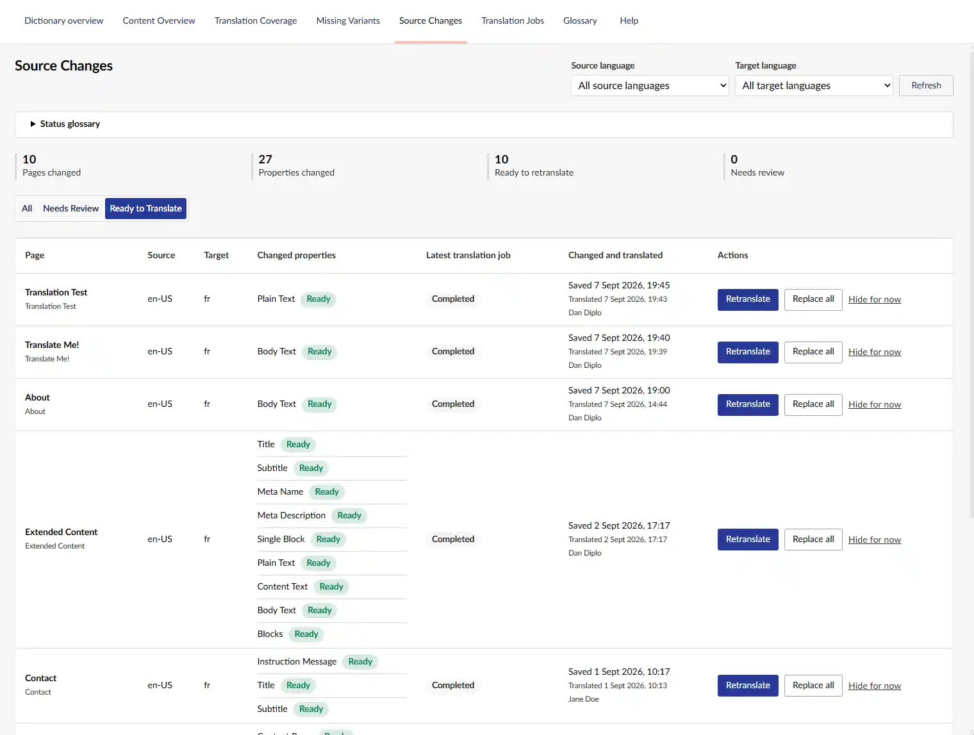The image size is (974, 735).
Task: Click Ready badge beside Instruction Message
Action: coord(360,662)
